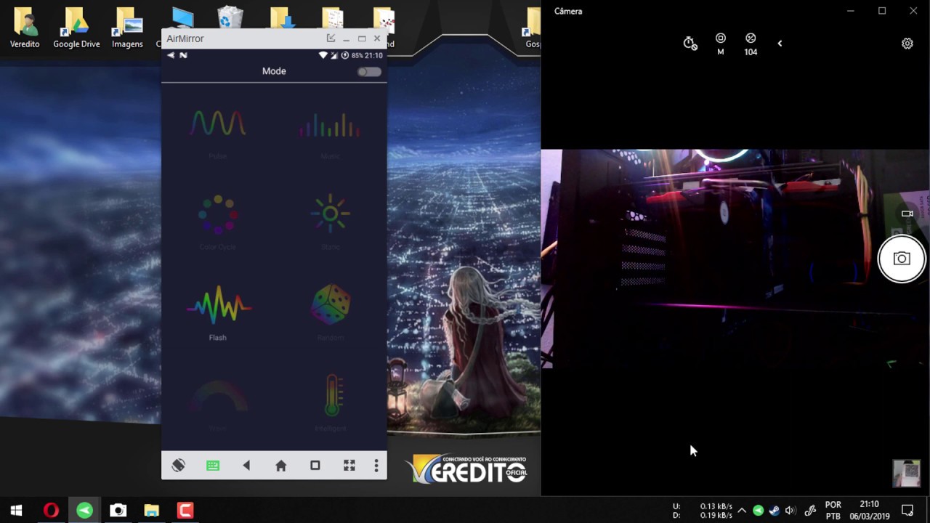Open the Opera browser from taskbar
The width and height of the screenshot is (930, 523).
(x=51, y=511)
